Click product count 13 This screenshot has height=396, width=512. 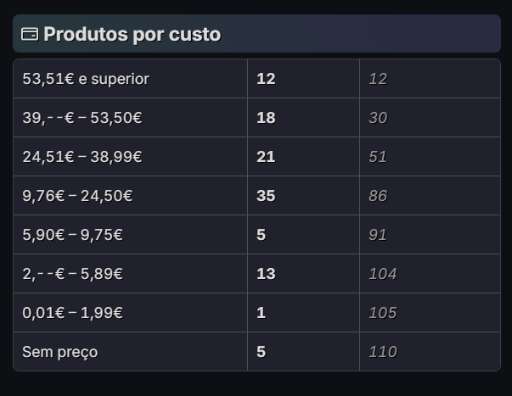(x=266, y=274)
